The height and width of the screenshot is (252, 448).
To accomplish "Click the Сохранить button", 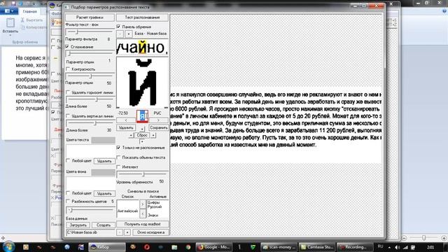I will (x=159, y=127).
